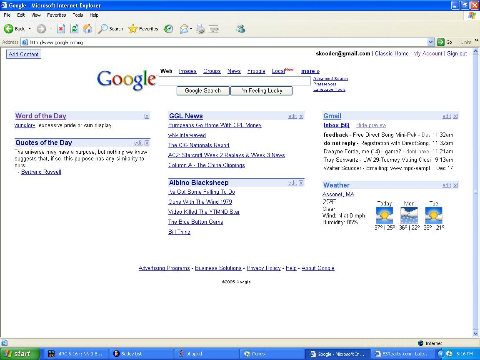Open the Bertrand Russell link

click(41, 172)
